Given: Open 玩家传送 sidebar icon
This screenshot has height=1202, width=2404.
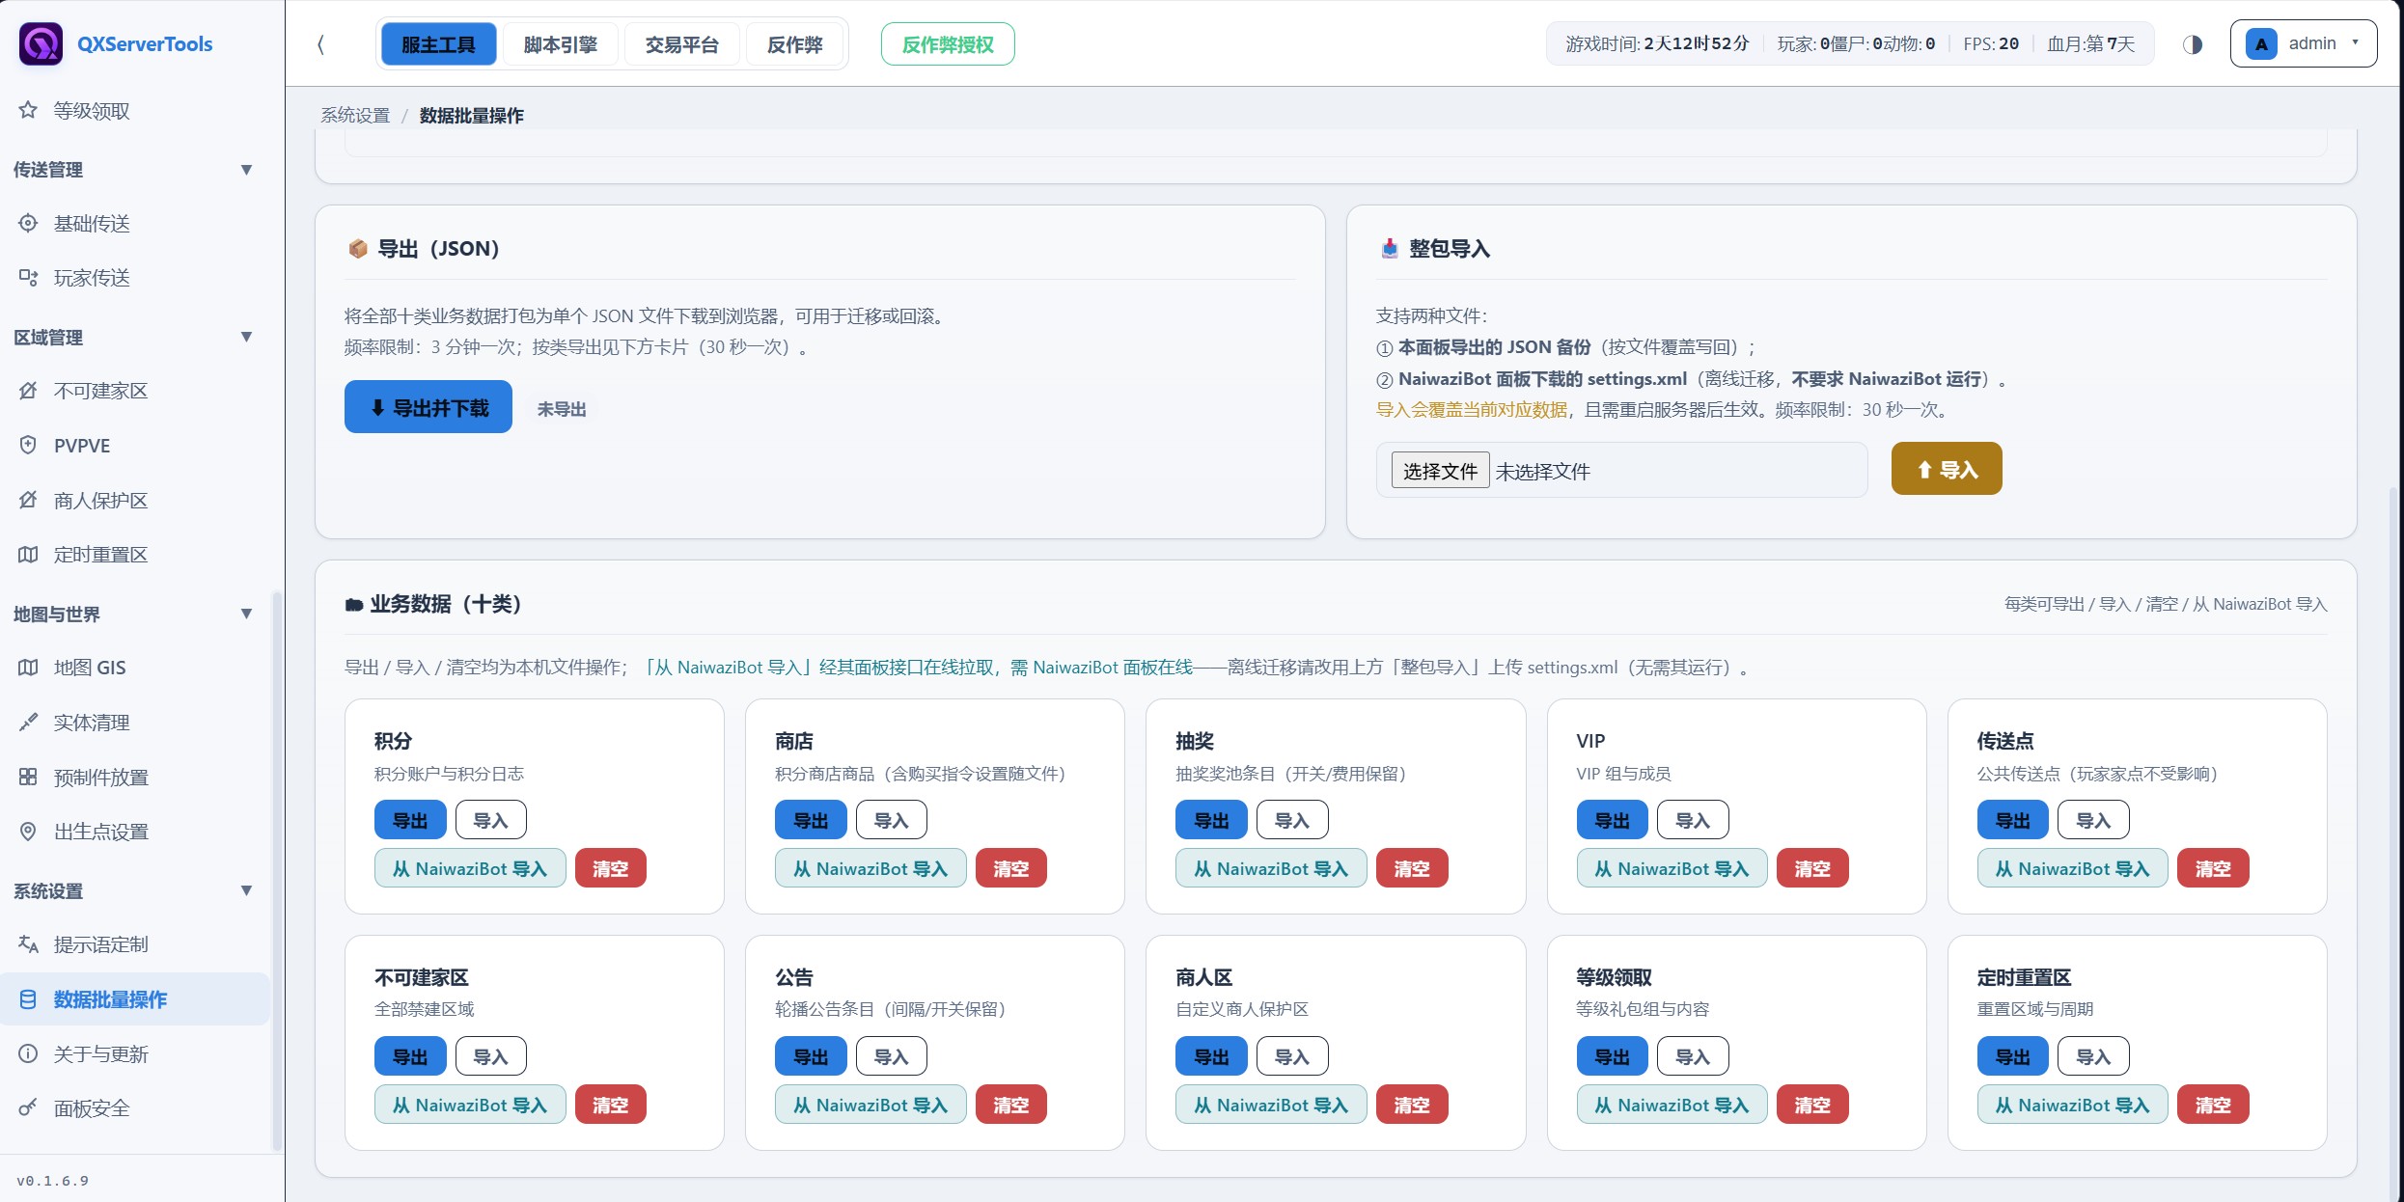Looking at the screenshot, I should click(x=28, y=277).
